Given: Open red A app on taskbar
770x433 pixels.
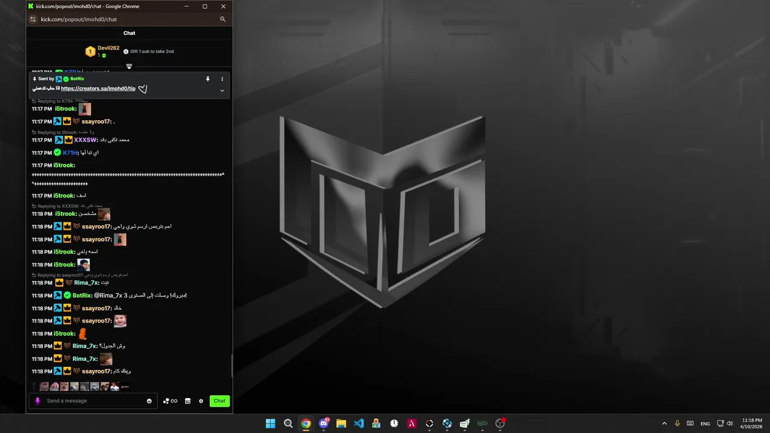Looking at the screenshot, I should pos(411,423).
